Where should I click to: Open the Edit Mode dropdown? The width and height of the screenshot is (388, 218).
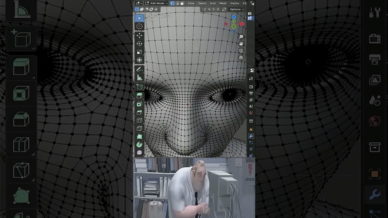tap(156, 3)
